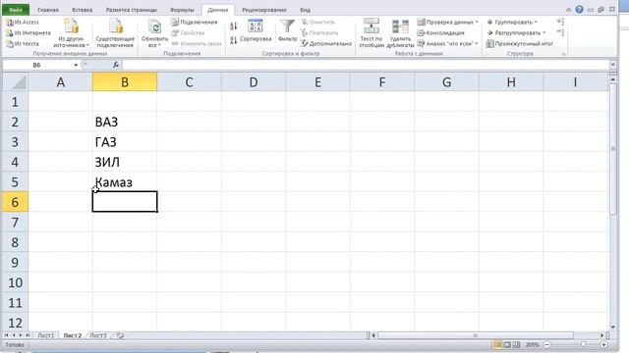Open Из других источников dropdown
629x353 pixels.
point(71,32)
